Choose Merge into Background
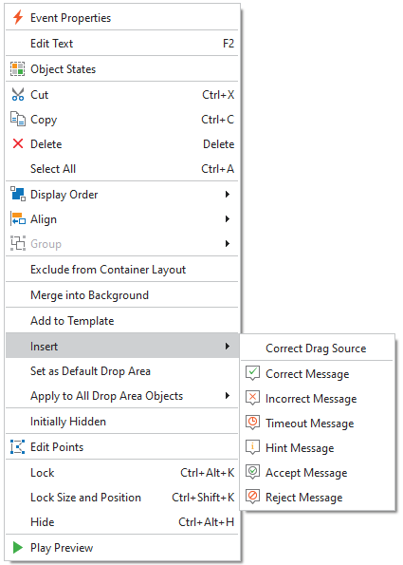403x565 pixels. [x=122, y=294]
